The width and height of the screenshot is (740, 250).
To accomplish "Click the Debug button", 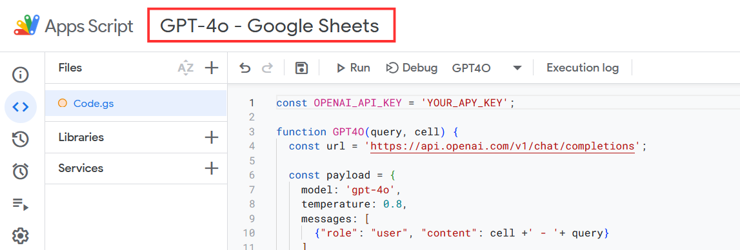I will 411,68.
